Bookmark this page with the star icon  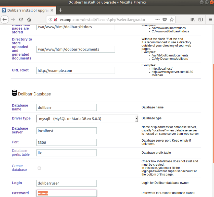pyautogui.click(x=171, y=19)
